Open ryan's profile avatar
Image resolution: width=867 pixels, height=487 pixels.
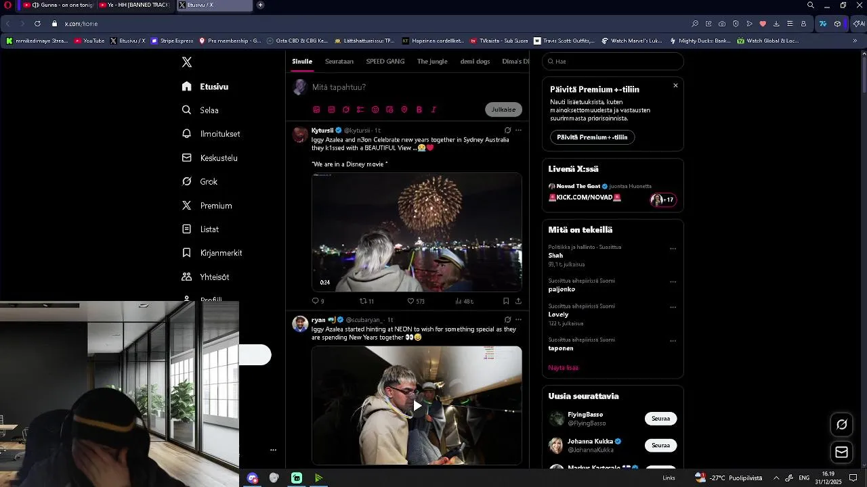[300, 323]
